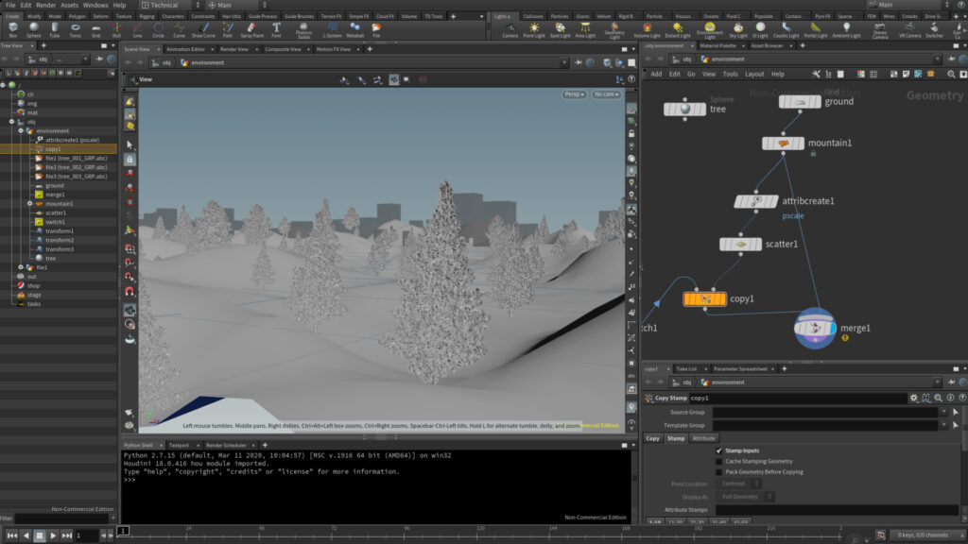Enable Pack Geometry Before Copying
The image size is (968, 544).
[718, 471]
